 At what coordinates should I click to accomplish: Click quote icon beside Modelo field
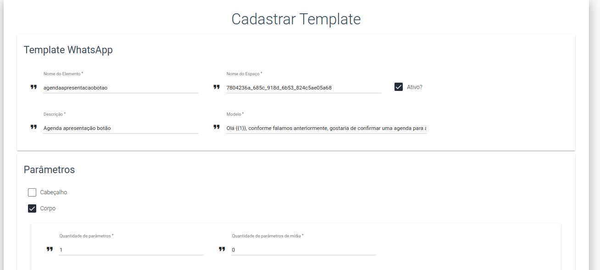(217, 127)
